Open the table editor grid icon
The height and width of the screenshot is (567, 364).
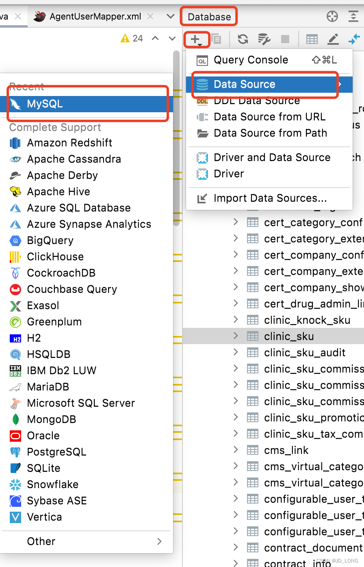pos(312,39)
